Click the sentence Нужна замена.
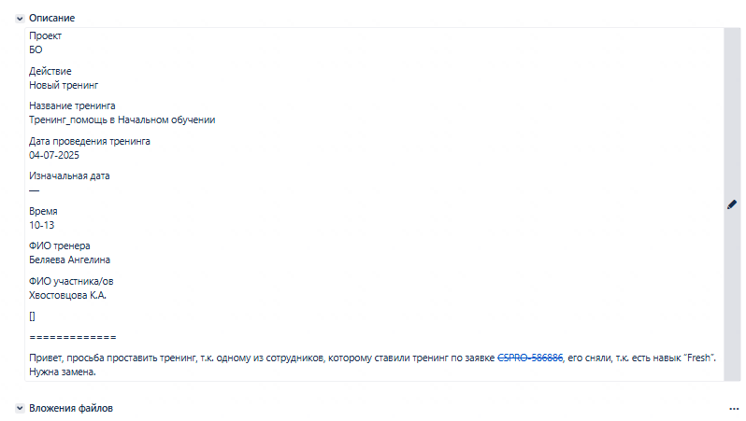Screen dimensions: 746x421 tap(63, 372)
